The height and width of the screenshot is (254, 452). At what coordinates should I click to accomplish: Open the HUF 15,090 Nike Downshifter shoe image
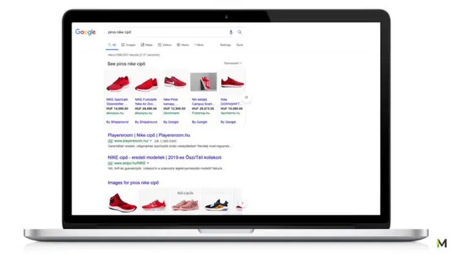(232, 82)
